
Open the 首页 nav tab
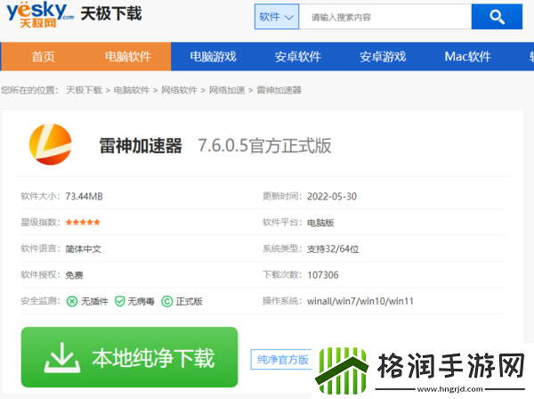point(44,57)
